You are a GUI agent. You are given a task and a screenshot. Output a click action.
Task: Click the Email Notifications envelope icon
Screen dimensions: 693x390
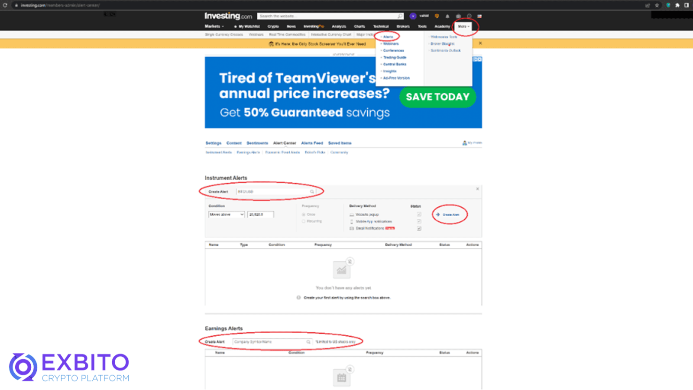tap(352, 228)
